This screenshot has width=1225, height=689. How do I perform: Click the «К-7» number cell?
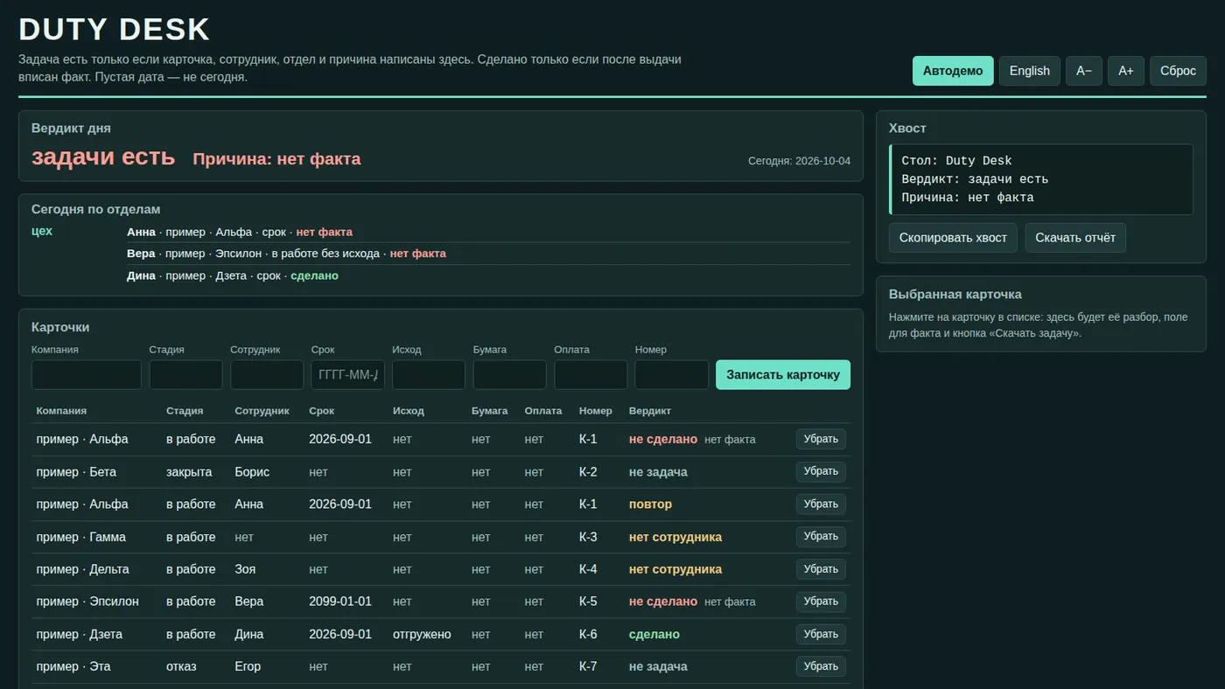588,666
